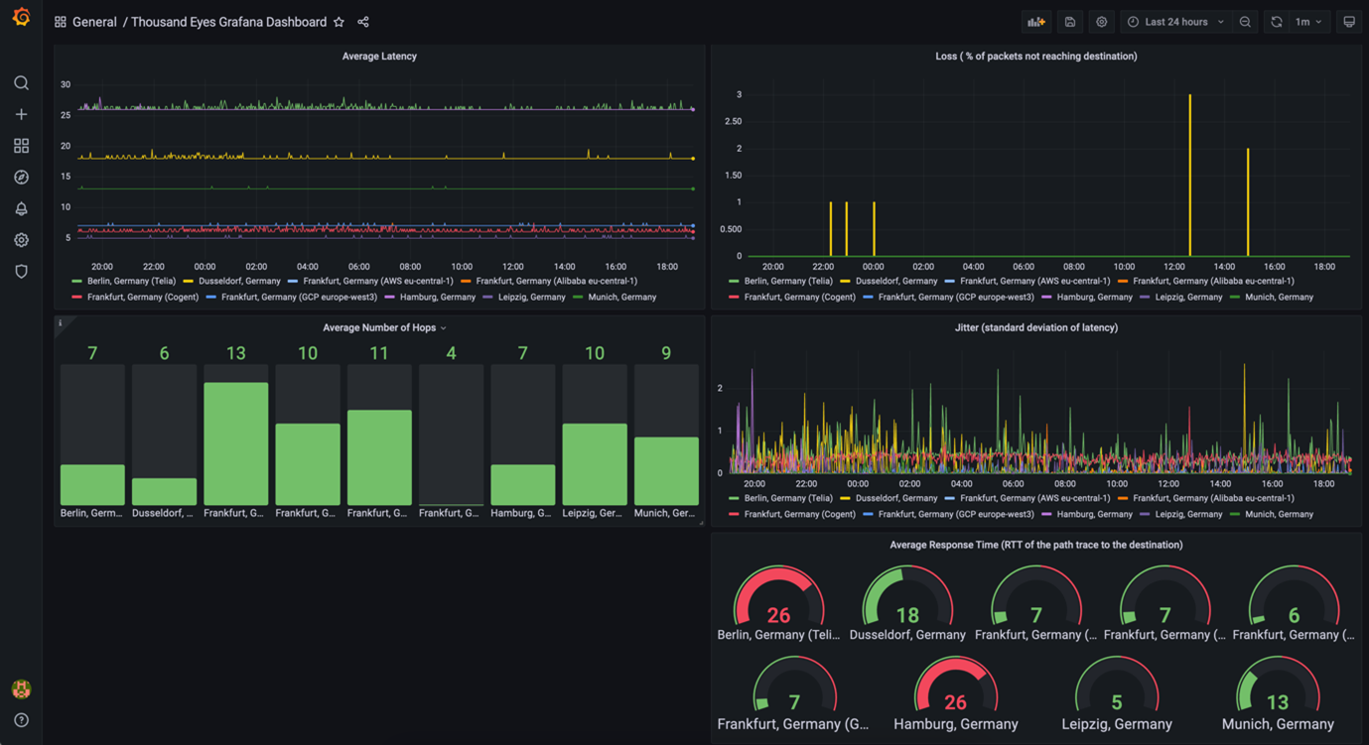This screenshot has height=745, width=1369.
Task: Expand the 1m refresh interval dropdown
Action: click(1308, 22)
